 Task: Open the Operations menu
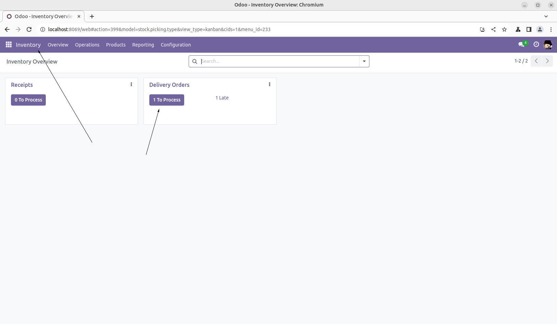(87, 45)
